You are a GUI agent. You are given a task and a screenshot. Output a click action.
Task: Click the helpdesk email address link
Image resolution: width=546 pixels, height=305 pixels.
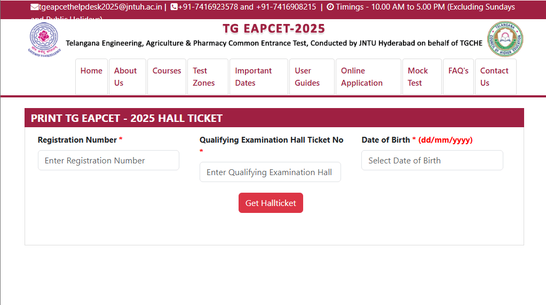[100, 7]
